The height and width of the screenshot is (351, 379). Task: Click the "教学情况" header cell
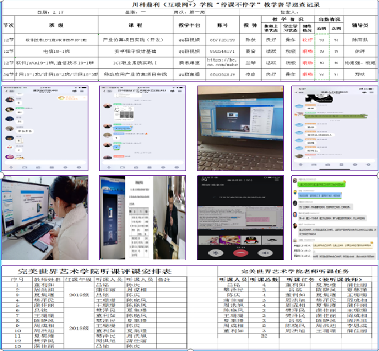(x=288, y=19)
